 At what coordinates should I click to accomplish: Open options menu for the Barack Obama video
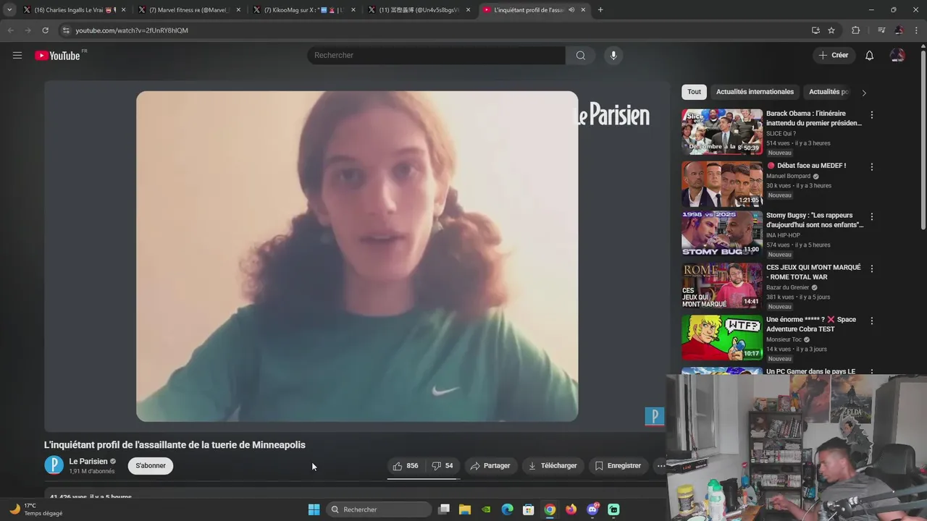[872, 115]
